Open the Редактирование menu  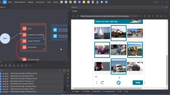[x=19, y=2]
